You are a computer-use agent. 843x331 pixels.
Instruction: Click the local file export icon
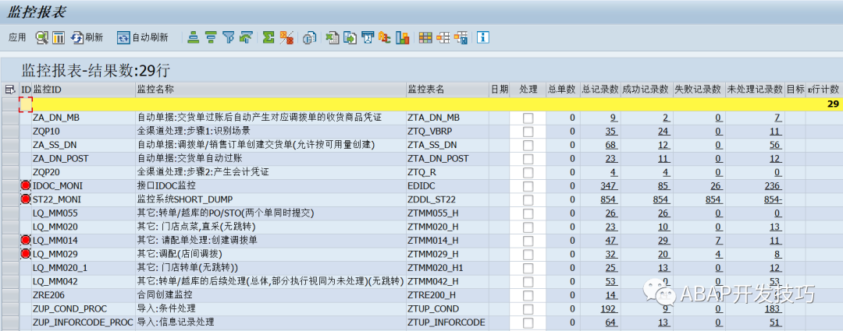[x=350, y=37]
